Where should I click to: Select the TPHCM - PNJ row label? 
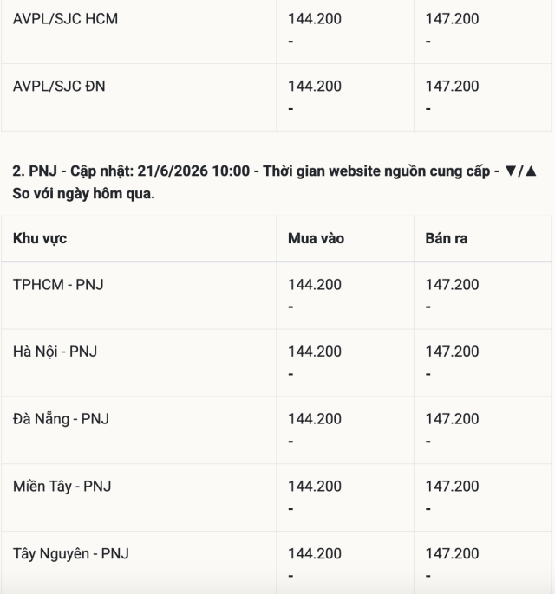(x=58, y=285)
